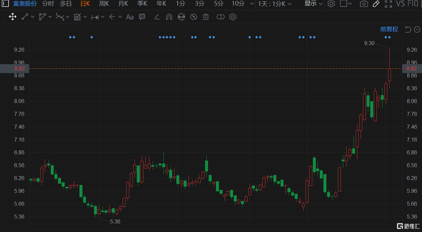Select the 周K weekly chart tab
The height and width of the screenshot is (232, 422).
(x=104, y=4)
